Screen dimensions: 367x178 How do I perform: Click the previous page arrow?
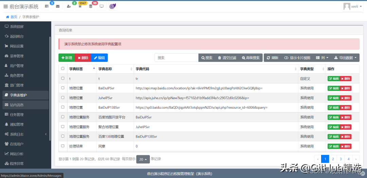pos(318,159)
